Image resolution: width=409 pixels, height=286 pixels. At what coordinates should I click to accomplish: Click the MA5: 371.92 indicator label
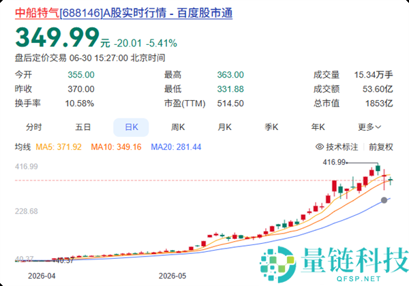click(x=59, y=147)
